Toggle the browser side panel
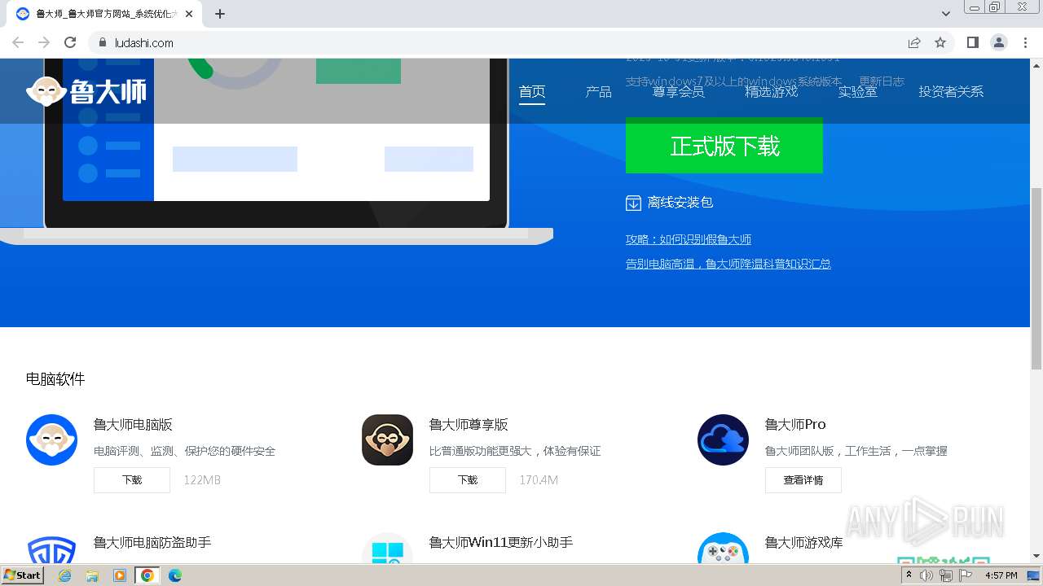 coord(972,42)
